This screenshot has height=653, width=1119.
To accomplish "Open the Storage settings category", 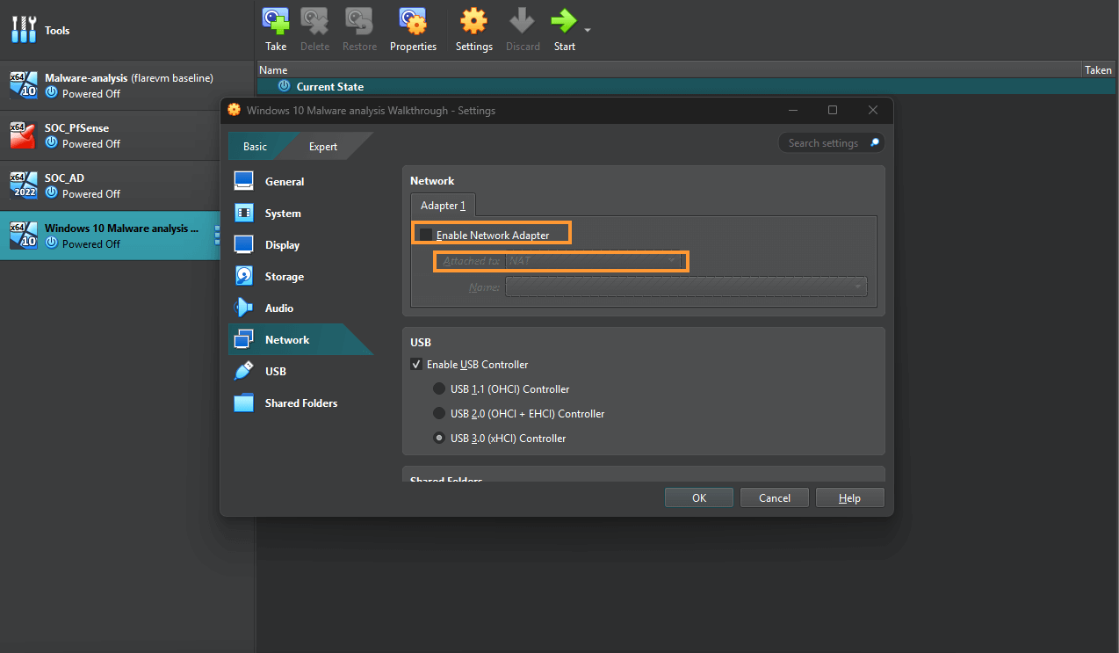I will (300, 276).
